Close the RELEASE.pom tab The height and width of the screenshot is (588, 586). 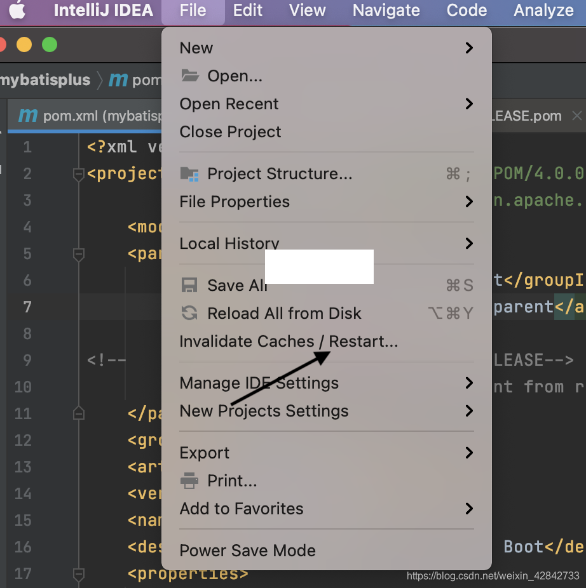tap(577, 116)
